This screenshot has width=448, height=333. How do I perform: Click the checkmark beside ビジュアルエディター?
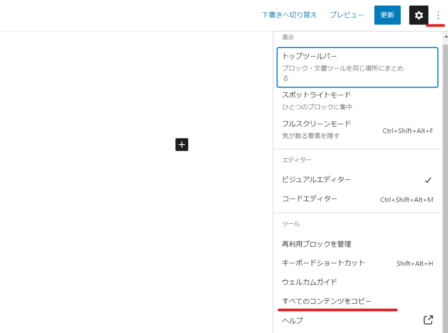428,180
